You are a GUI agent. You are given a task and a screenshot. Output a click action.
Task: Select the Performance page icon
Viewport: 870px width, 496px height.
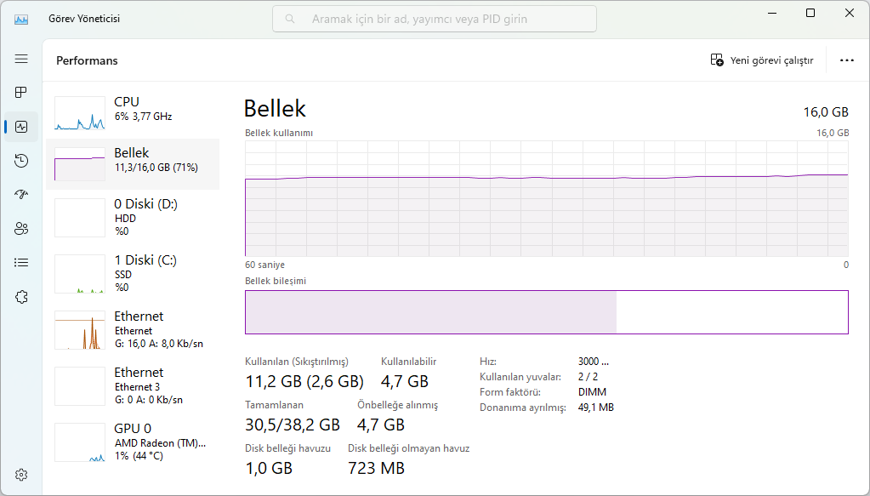point(21,127)
